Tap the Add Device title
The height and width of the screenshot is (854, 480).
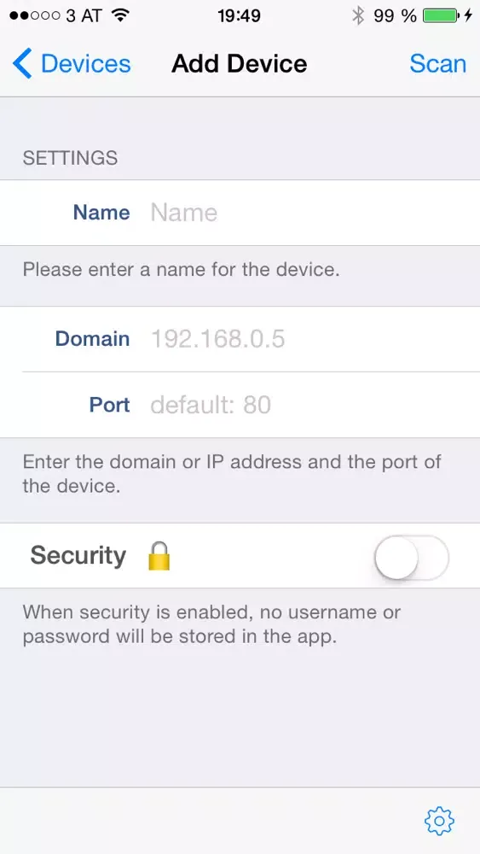[240, 64]
